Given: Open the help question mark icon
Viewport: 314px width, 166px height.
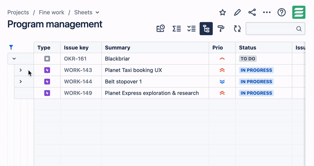Looking at the screenshot, I should point(281,13).
